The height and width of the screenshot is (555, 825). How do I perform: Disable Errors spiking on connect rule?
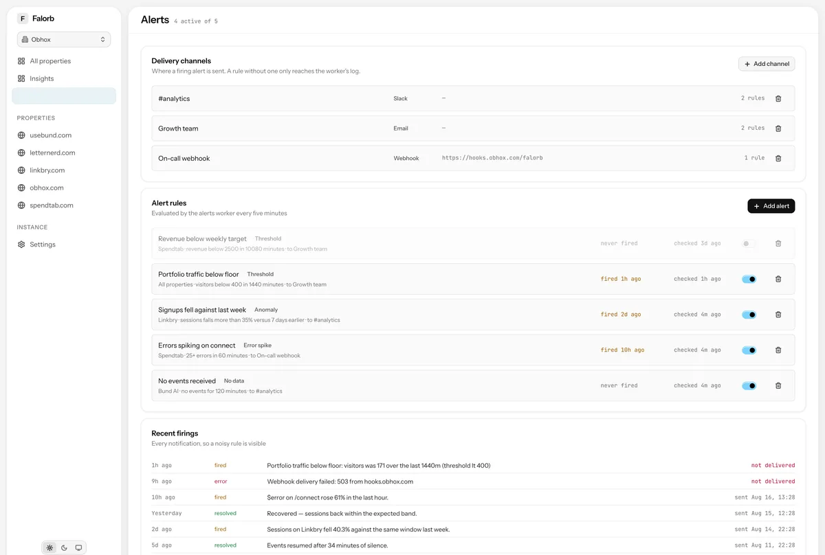coord(749,350)
